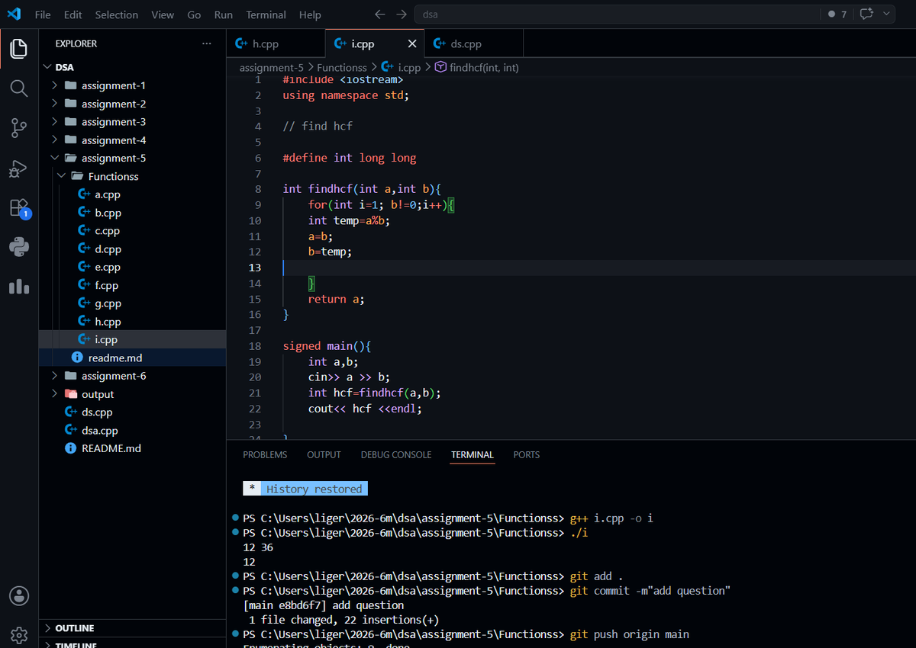Open README.md at the DSA root
Viewport: 916px width, 648px height.
click(x=132, y=448)
